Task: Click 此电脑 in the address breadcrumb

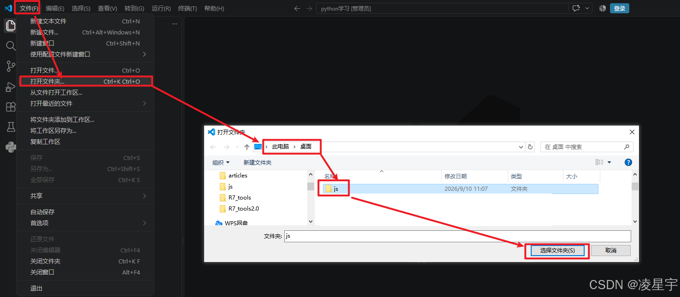Action: point(281,147)
